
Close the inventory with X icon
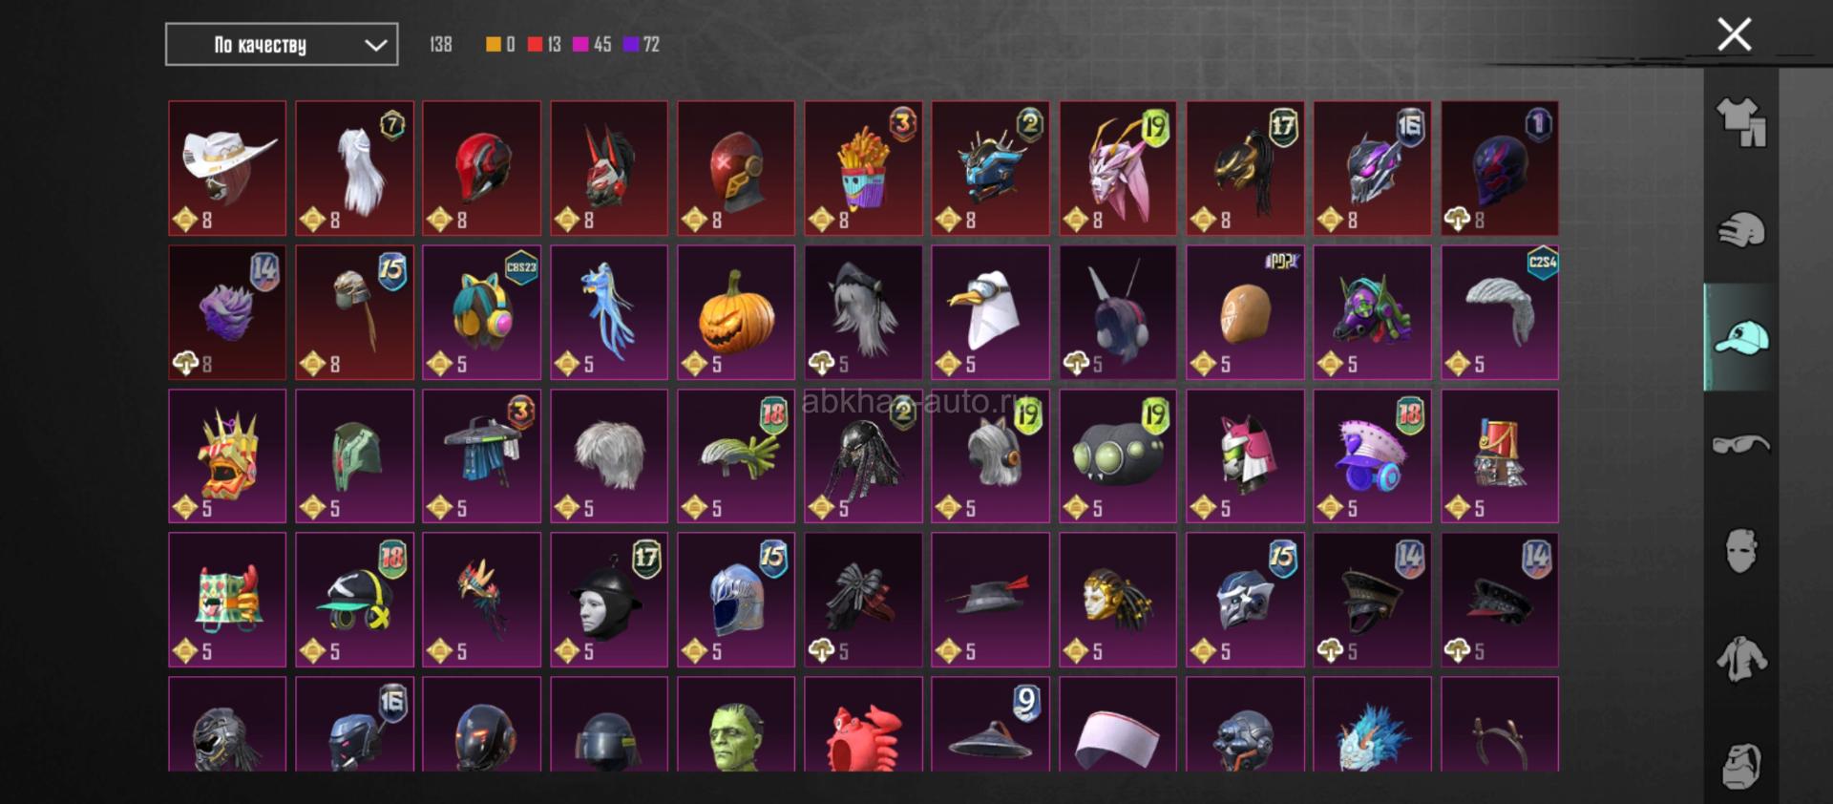pyautogui.click(x=1734, y=34)
